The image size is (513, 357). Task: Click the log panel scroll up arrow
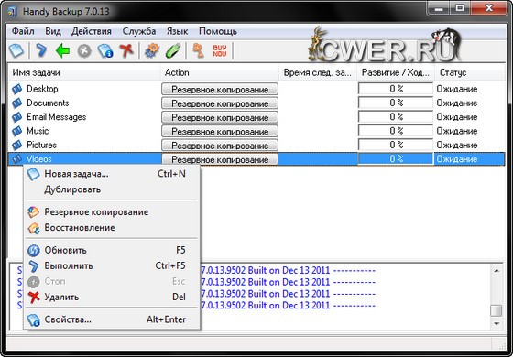pyautogui.click(x=497, y=271)
